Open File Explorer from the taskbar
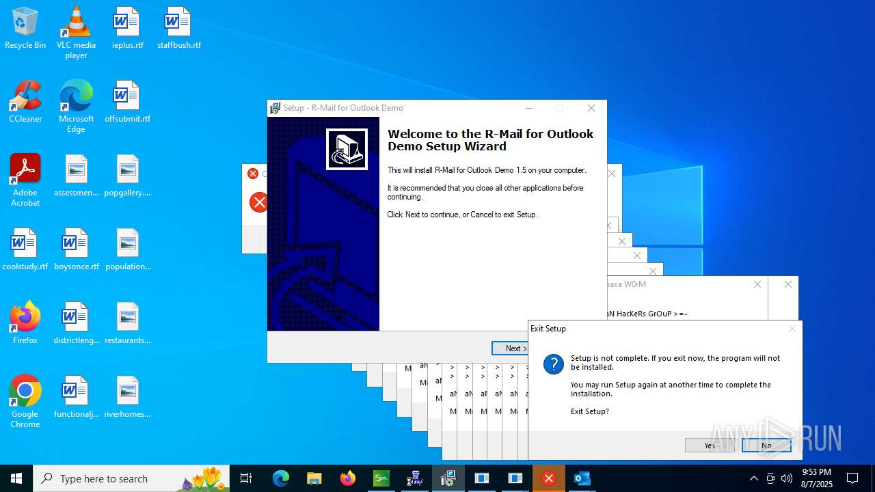Screen dimensions: 875x492 [x=314, y=478]
